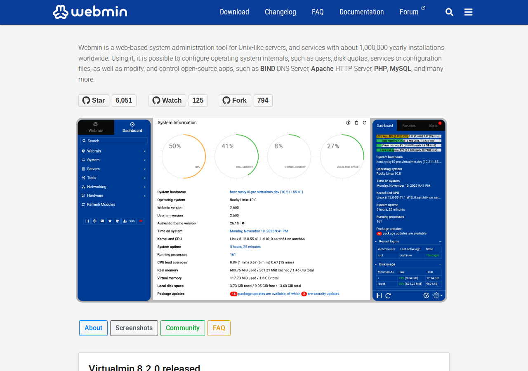This screenshot has height=371, width=528.
Task: Select the blue About tab
Action: coord(93,328)
